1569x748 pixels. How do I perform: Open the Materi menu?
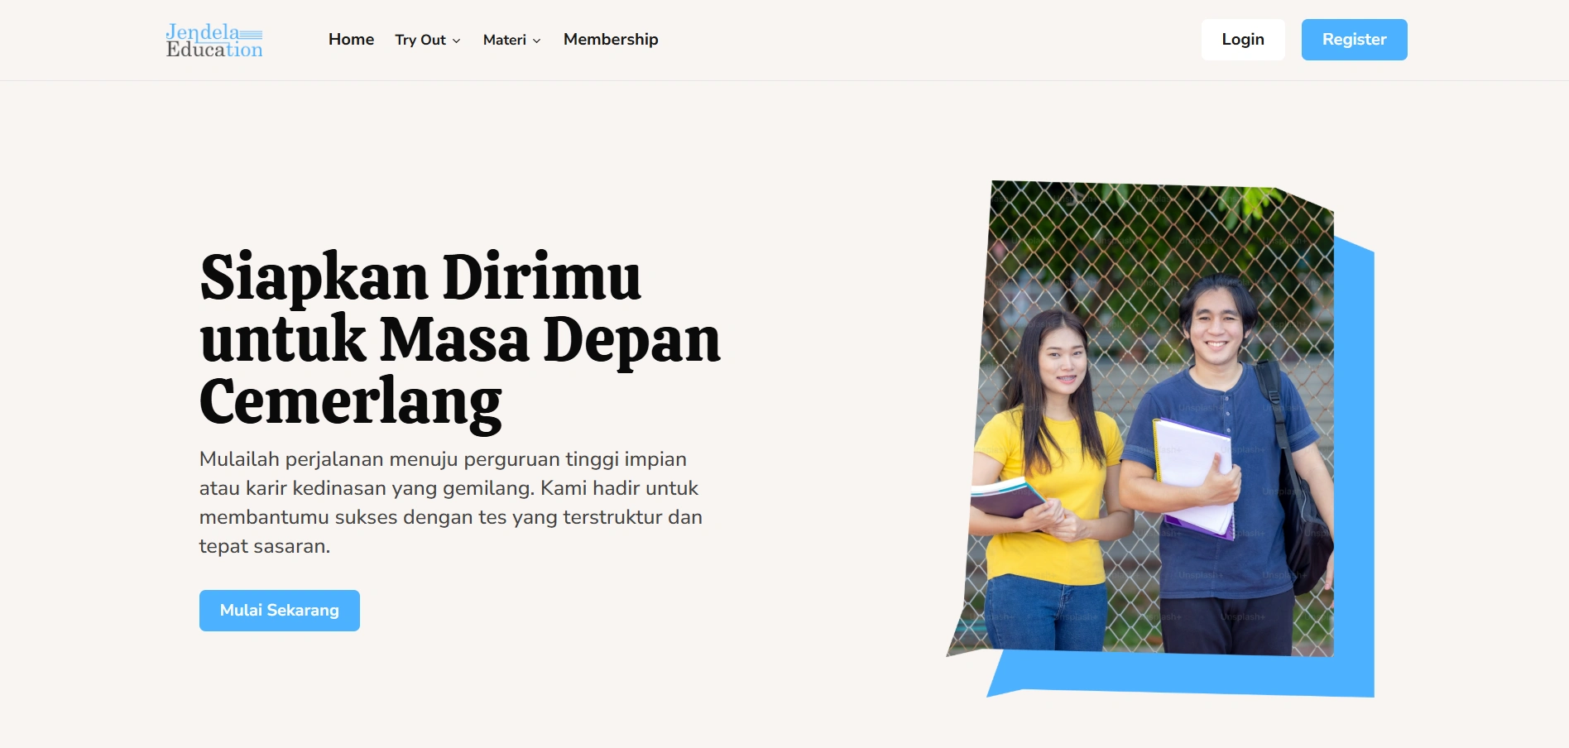(x=512, y=40)
